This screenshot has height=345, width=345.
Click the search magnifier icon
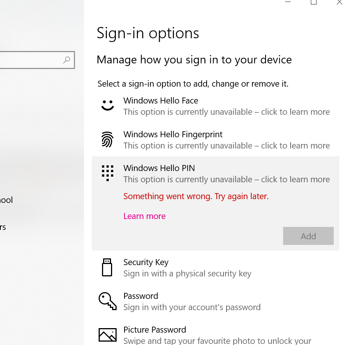click(66, 60)
